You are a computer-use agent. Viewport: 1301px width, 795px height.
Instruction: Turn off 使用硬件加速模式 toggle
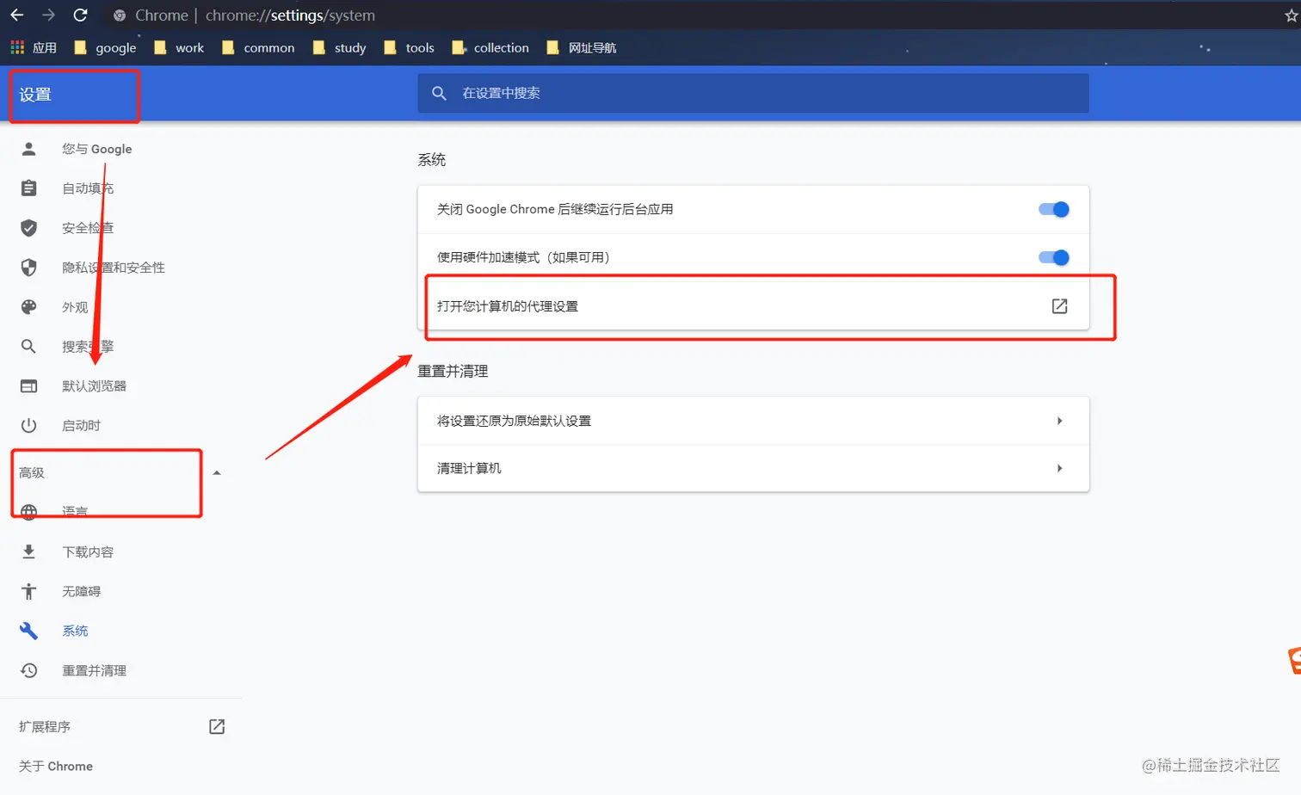coord(1052,256)
